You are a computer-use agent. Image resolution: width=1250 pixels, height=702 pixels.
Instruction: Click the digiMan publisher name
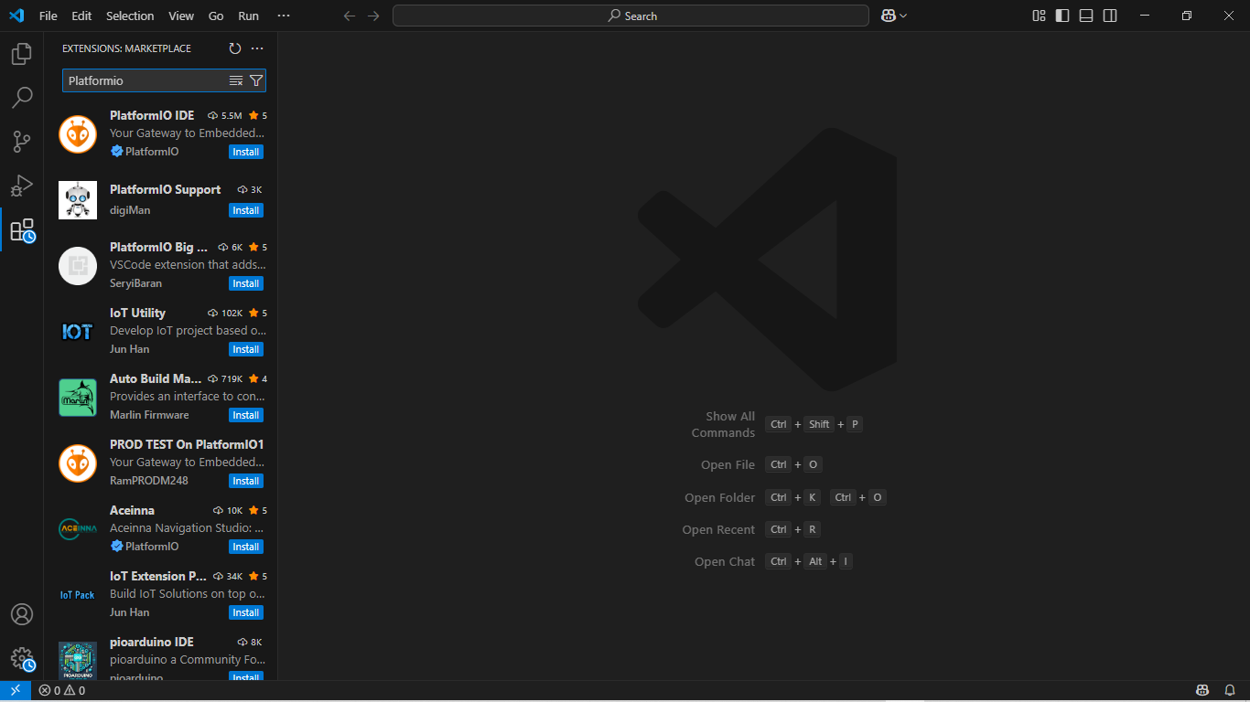pyautogui.click(x=130, y=210)
